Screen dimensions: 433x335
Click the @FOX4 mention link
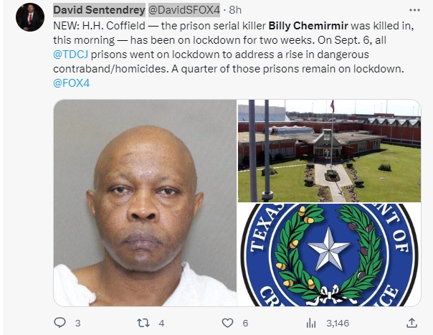tap(72, 83)
